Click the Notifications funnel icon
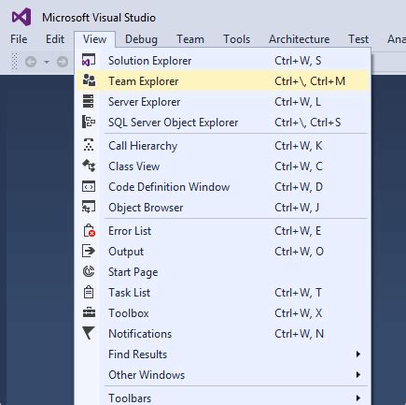 89,333
